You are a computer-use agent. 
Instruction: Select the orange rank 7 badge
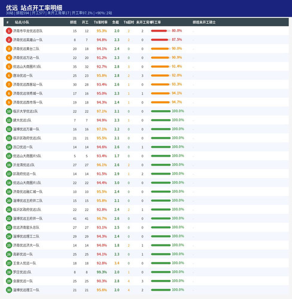point(9,84)
